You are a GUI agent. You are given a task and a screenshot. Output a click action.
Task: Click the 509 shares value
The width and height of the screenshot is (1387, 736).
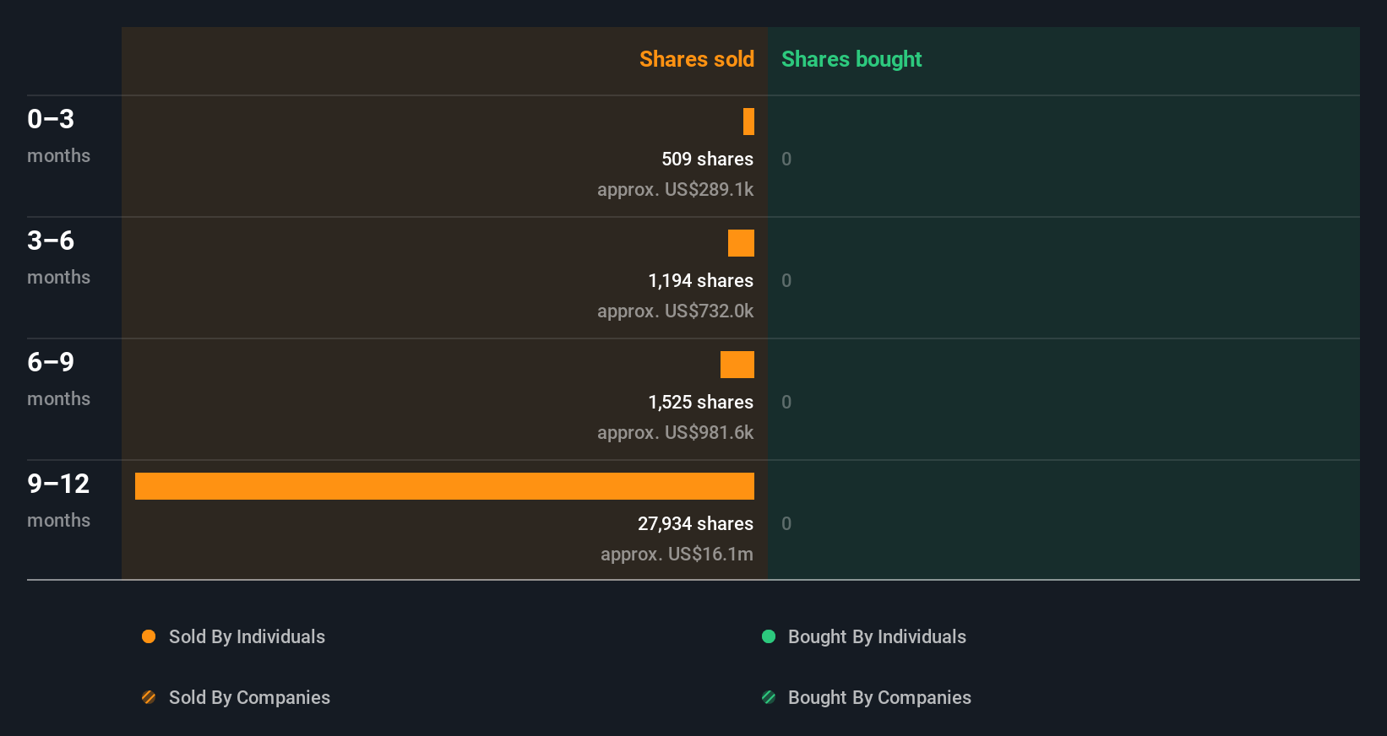pos(707,159)
